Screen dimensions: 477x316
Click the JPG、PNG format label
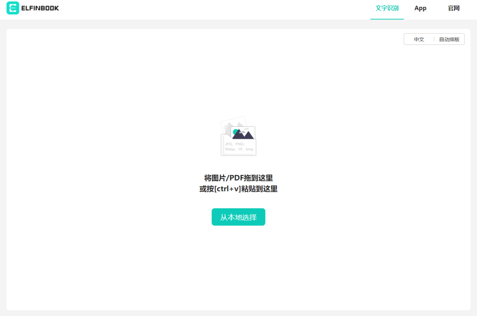click(235, 144)
